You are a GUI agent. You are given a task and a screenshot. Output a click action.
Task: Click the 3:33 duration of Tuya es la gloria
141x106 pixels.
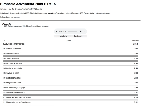(136, 73)
